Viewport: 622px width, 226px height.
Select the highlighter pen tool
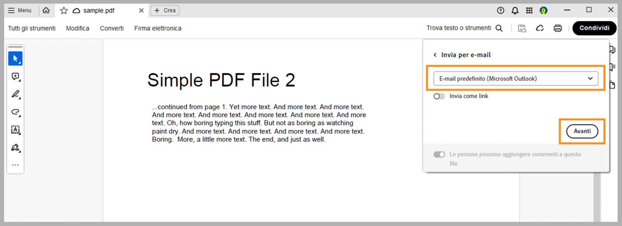(15, 94)
